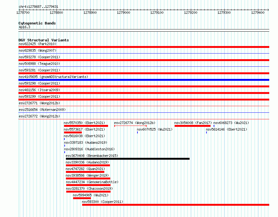This screenshot has height=217, width=278.
Task: Click ruler position 1278800
Action: tap(56, 13)
